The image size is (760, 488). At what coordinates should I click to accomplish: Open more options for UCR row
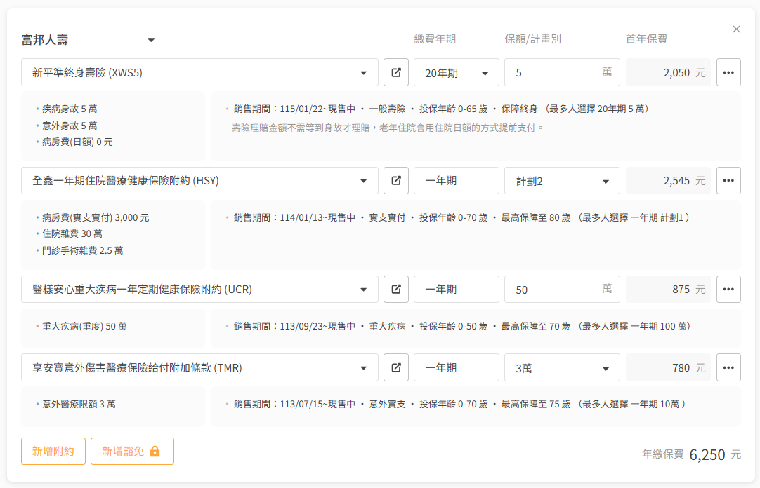pyautogui.click(x=728, y=290)
